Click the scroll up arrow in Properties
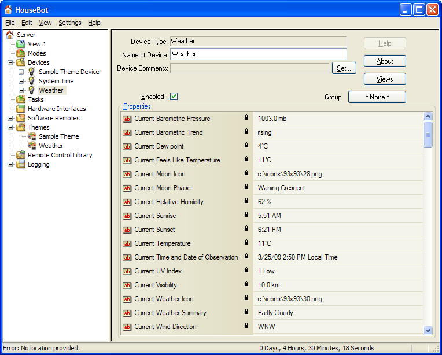 pyautogui.click(x=428, y=116)
